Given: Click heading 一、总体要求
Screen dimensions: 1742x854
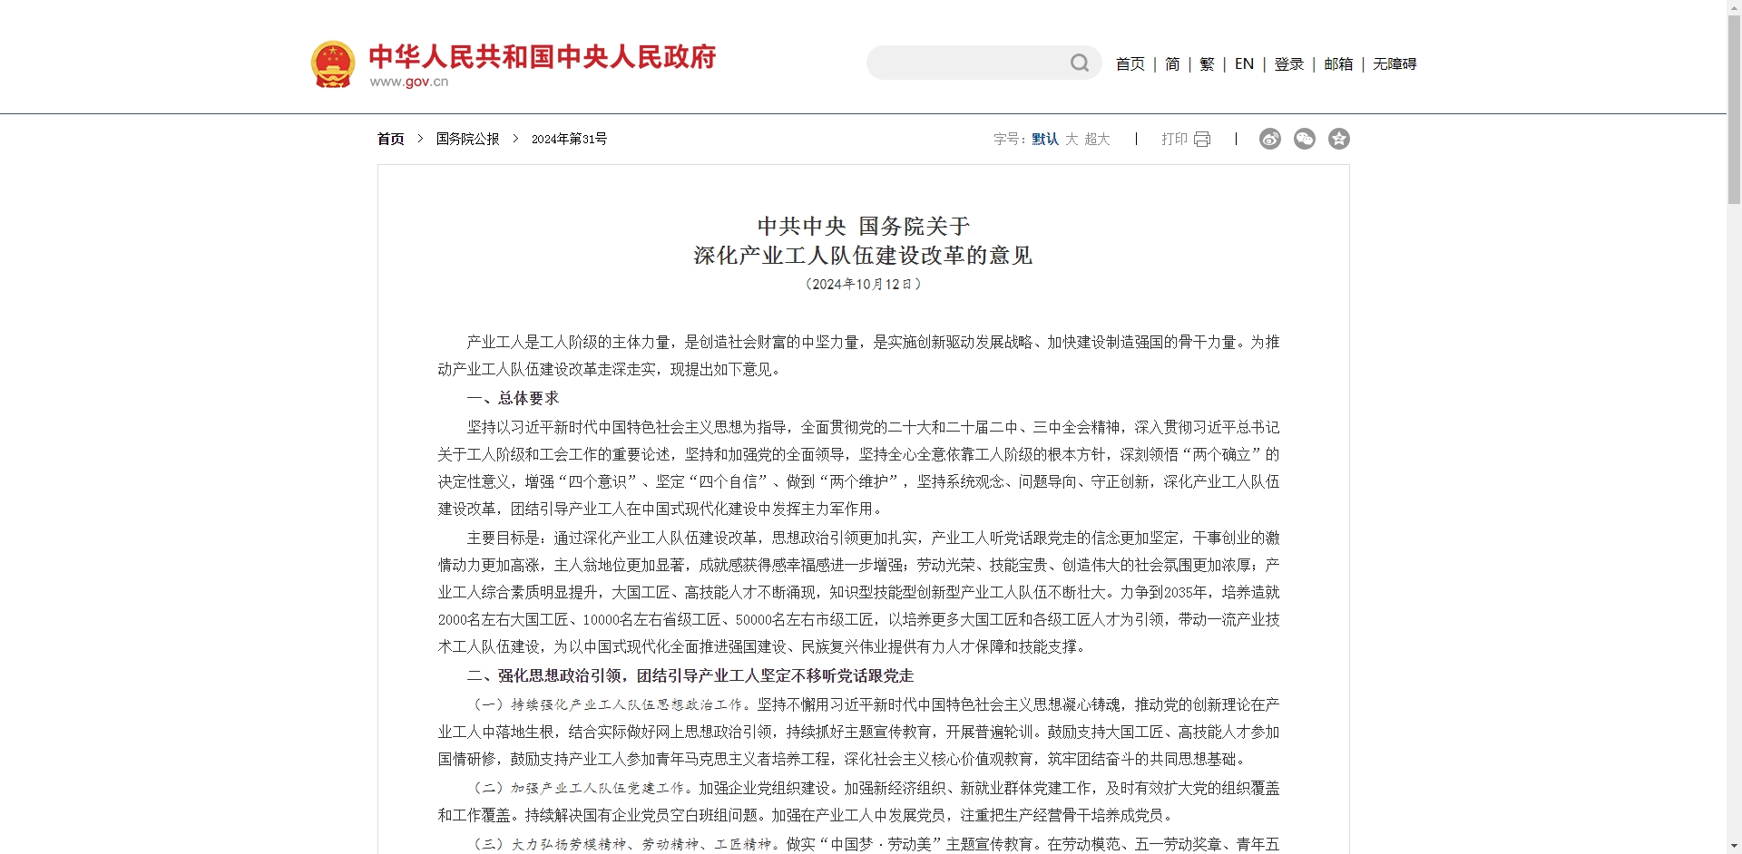Looking at the screenshot, I should [514, 398].
